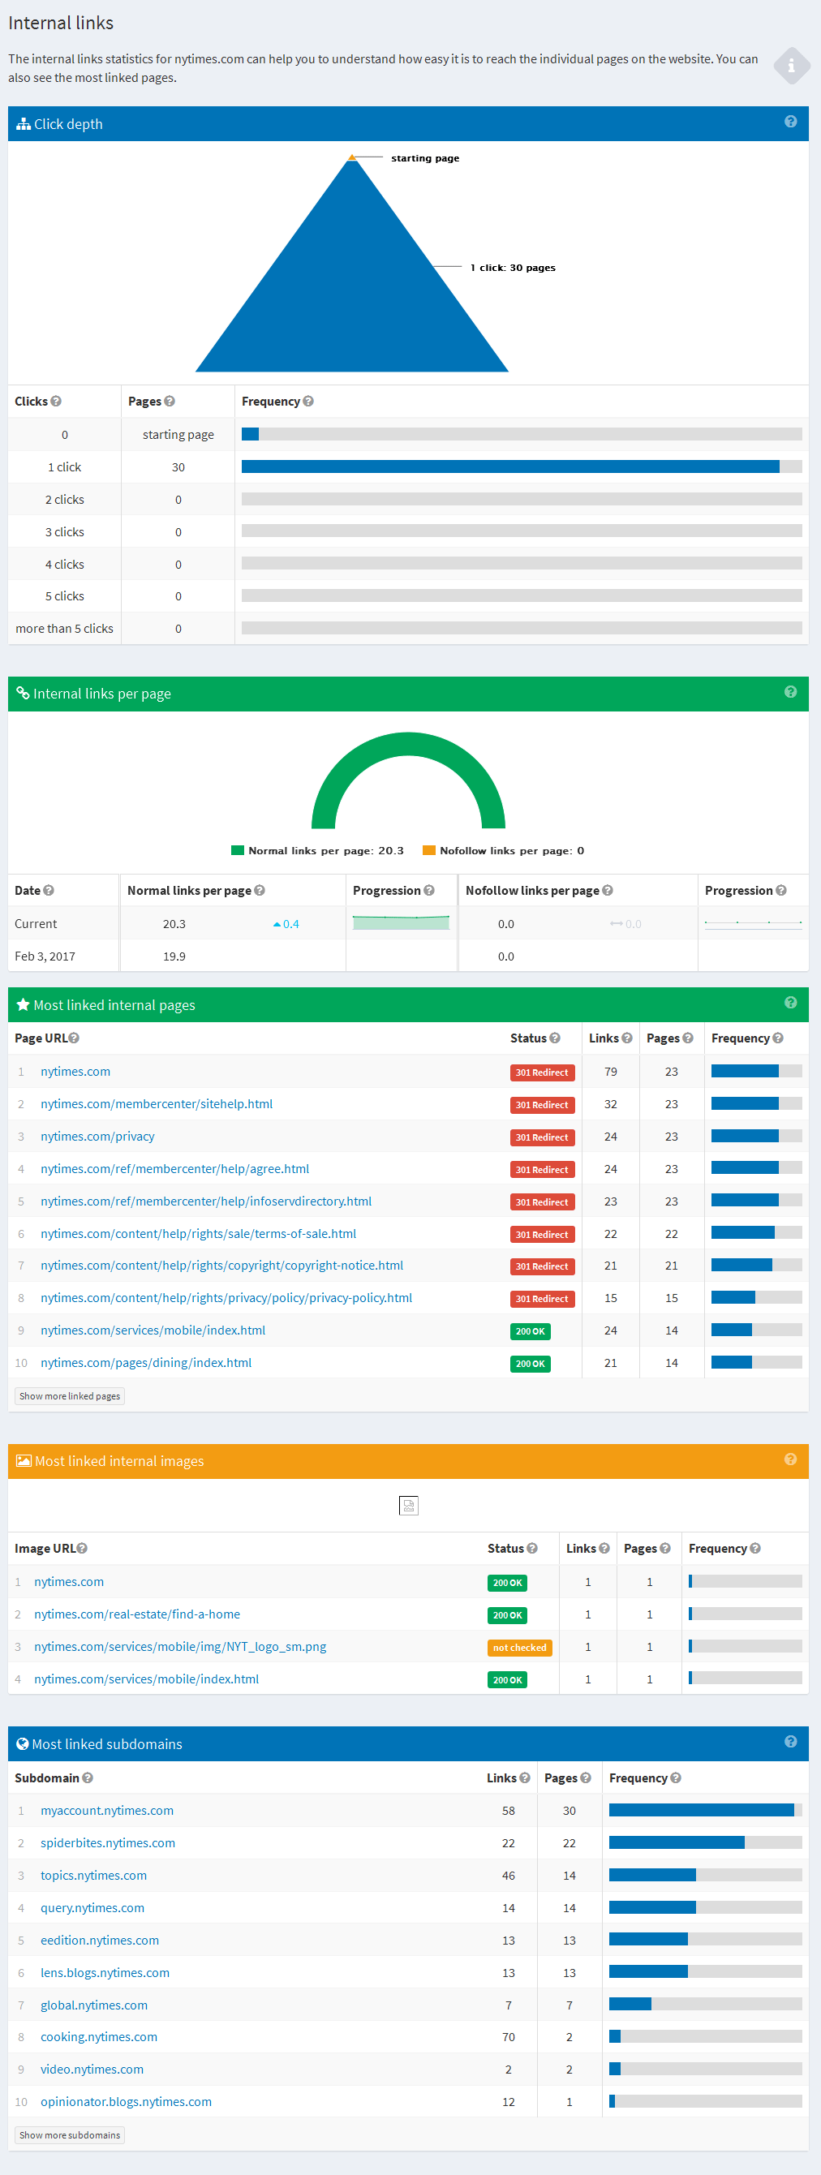Open the terms-of-sale.html page link
Viewport: 821px width, 2175px height.
pyautogui.click(x=199, y=1233)
